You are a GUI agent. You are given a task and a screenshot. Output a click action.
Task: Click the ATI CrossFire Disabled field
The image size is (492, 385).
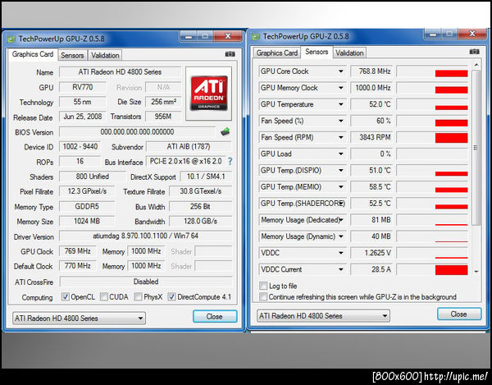coord(146,282)
